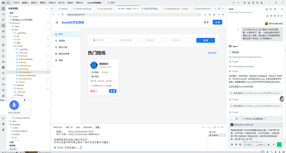Click the green send button in chat

(x=279, y=144)
